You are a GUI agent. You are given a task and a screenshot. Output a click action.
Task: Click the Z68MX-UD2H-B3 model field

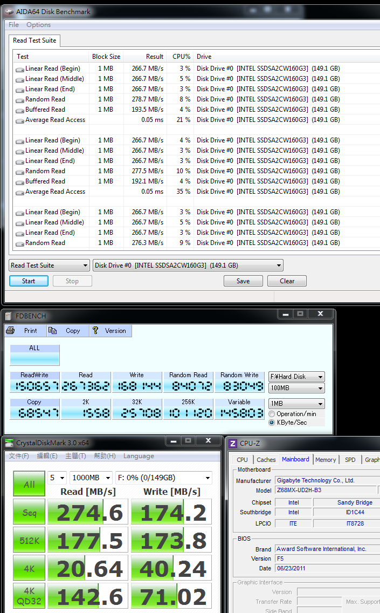pos(326,491)
